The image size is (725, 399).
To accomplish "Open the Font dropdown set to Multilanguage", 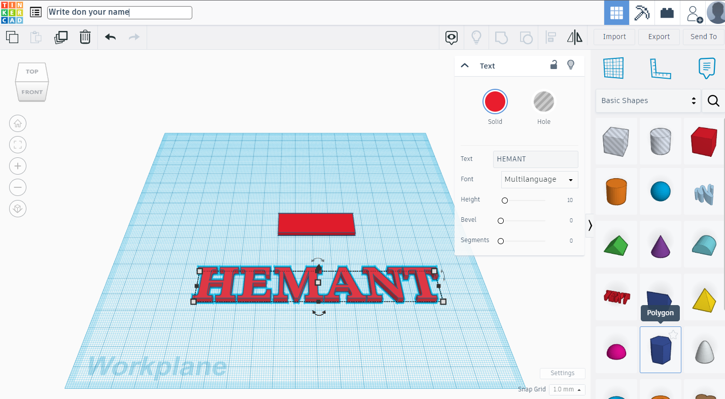I will coord(539,179).
